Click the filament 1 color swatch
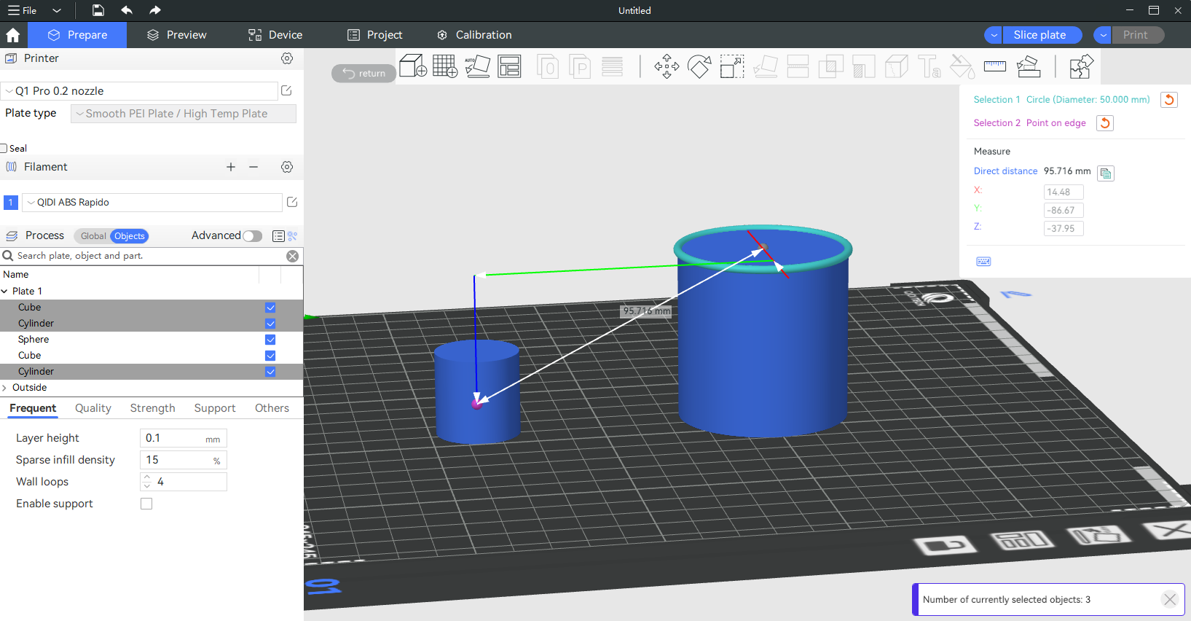Screen dimensions: 1191x621 pyautogui.click(x=11, y=203)
